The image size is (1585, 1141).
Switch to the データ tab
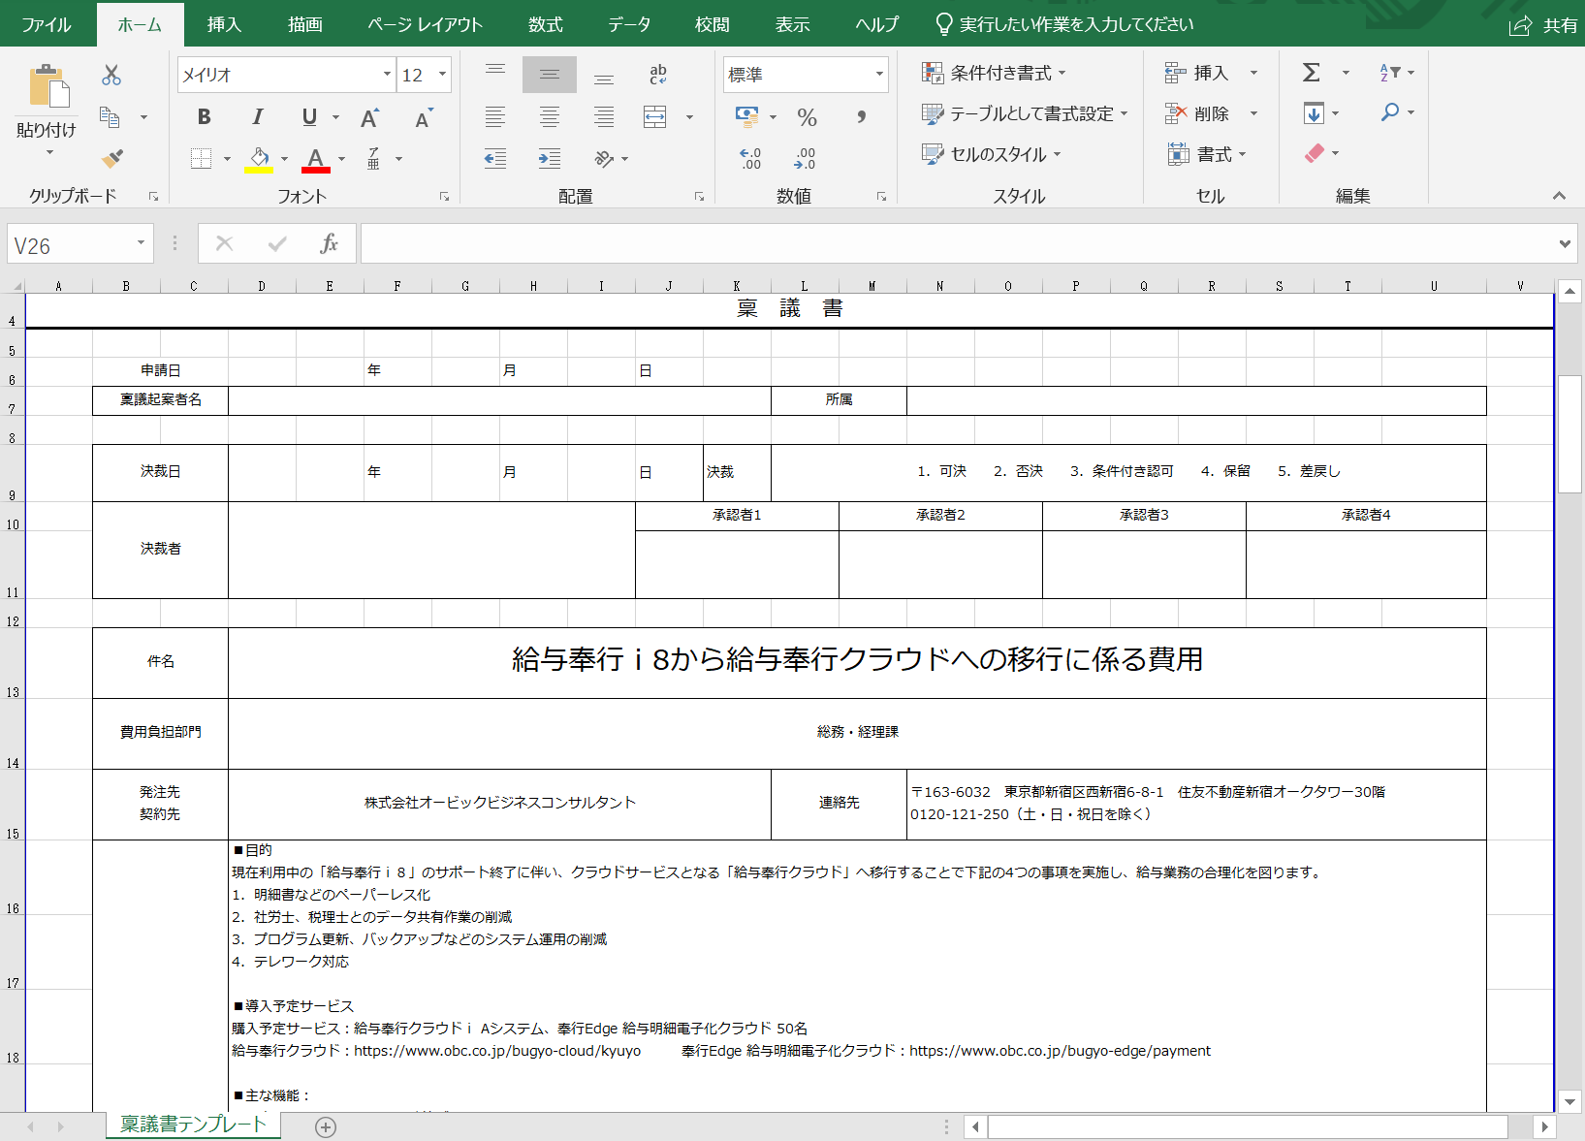point(629,25)
